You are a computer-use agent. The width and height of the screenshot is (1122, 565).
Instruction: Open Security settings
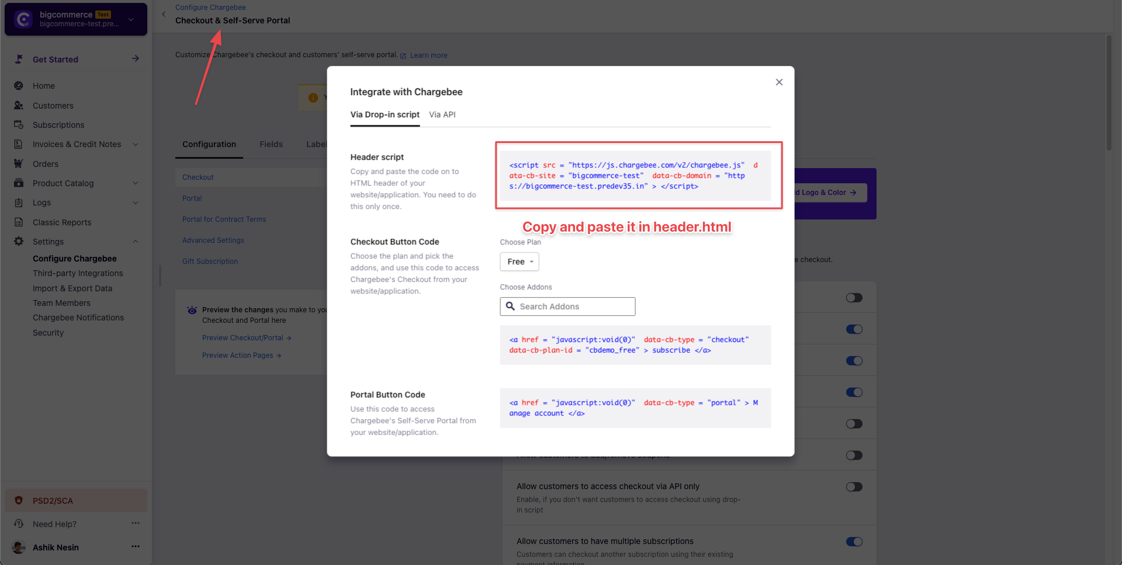[48, 333]
